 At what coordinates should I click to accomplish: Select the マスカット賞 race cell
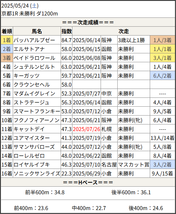[x=134, y=165]
